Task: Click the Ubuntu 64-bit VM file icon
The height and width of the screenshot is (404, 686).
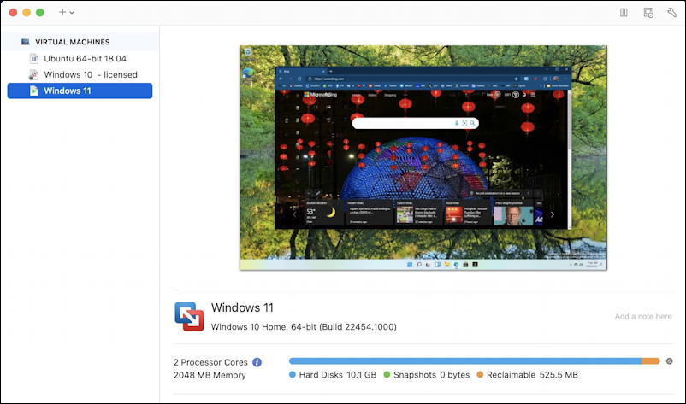Action: pos(33,59)
